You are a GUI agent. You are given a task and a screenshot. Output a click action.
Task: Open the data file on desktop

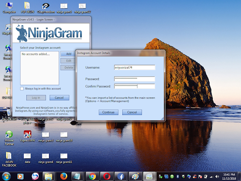click(27, 158)
